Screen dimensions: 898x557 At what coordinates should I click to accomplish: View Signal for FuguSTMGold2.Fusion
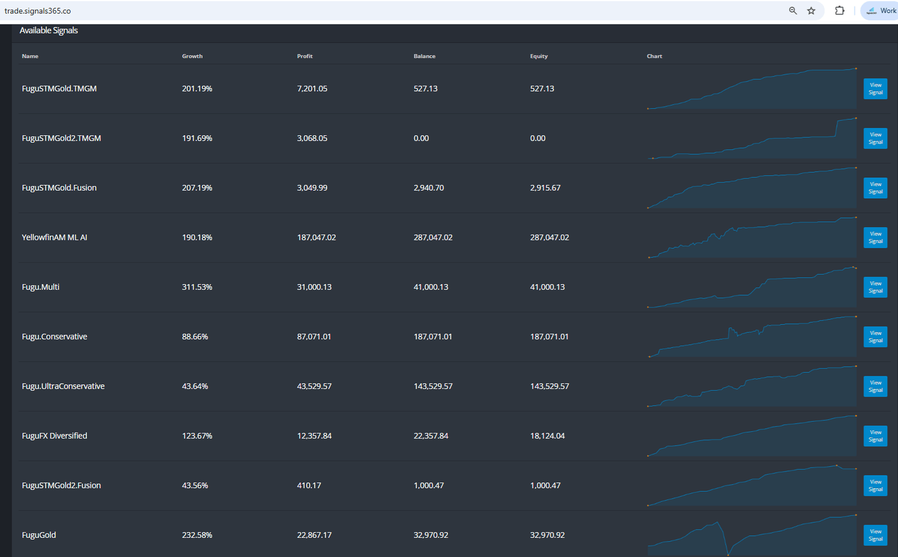tap(875, 485)
